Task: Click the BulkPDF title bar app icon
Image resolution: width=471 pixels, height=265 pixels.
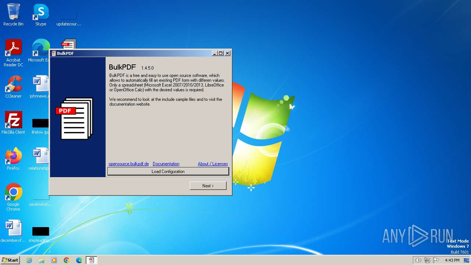Action: pos(53,53)
